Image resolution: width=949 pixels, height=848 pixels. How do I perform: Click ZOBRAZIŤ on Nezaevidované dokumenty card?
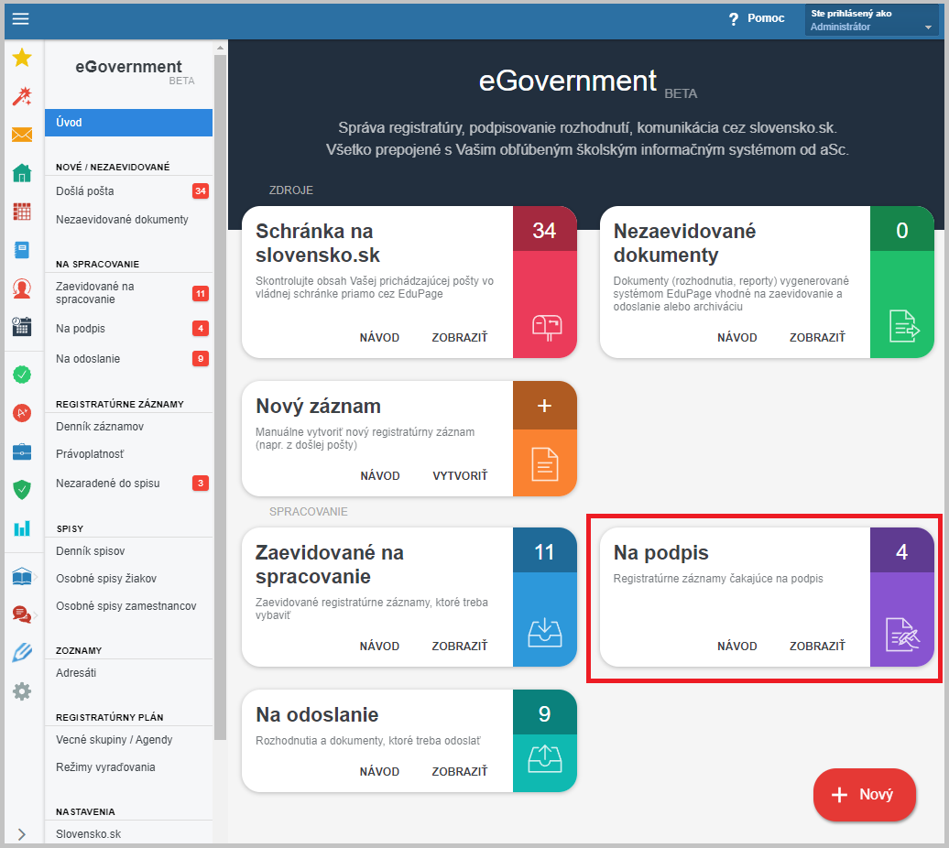(x=817, y=338)
